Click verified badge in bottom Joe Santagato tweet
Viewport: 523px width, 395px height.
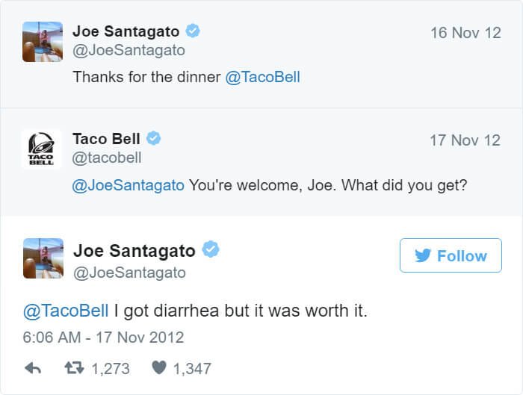tap(211, 249)
